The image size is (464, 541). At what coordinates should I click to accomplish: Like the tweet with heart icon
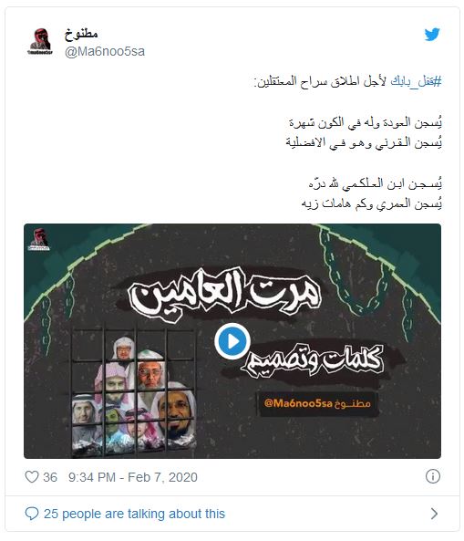pos(32,477)
